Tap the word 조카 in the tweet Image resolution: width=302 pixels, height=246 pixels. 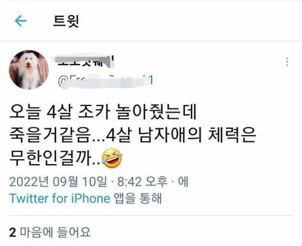(94, 112)
